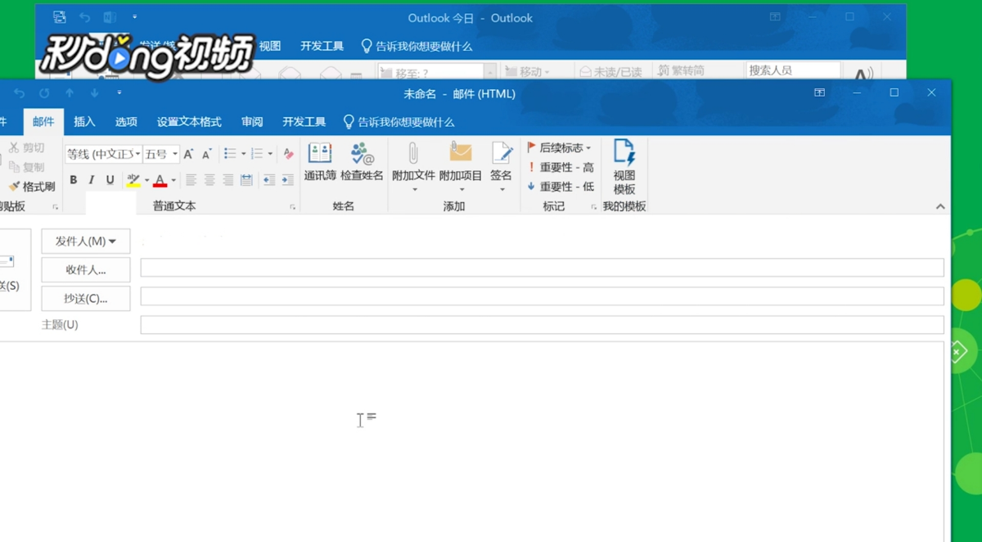Click the distribute/justify text icon
Image resolution: width=982 pixels, height=542 pixels.
pos(246,180)
